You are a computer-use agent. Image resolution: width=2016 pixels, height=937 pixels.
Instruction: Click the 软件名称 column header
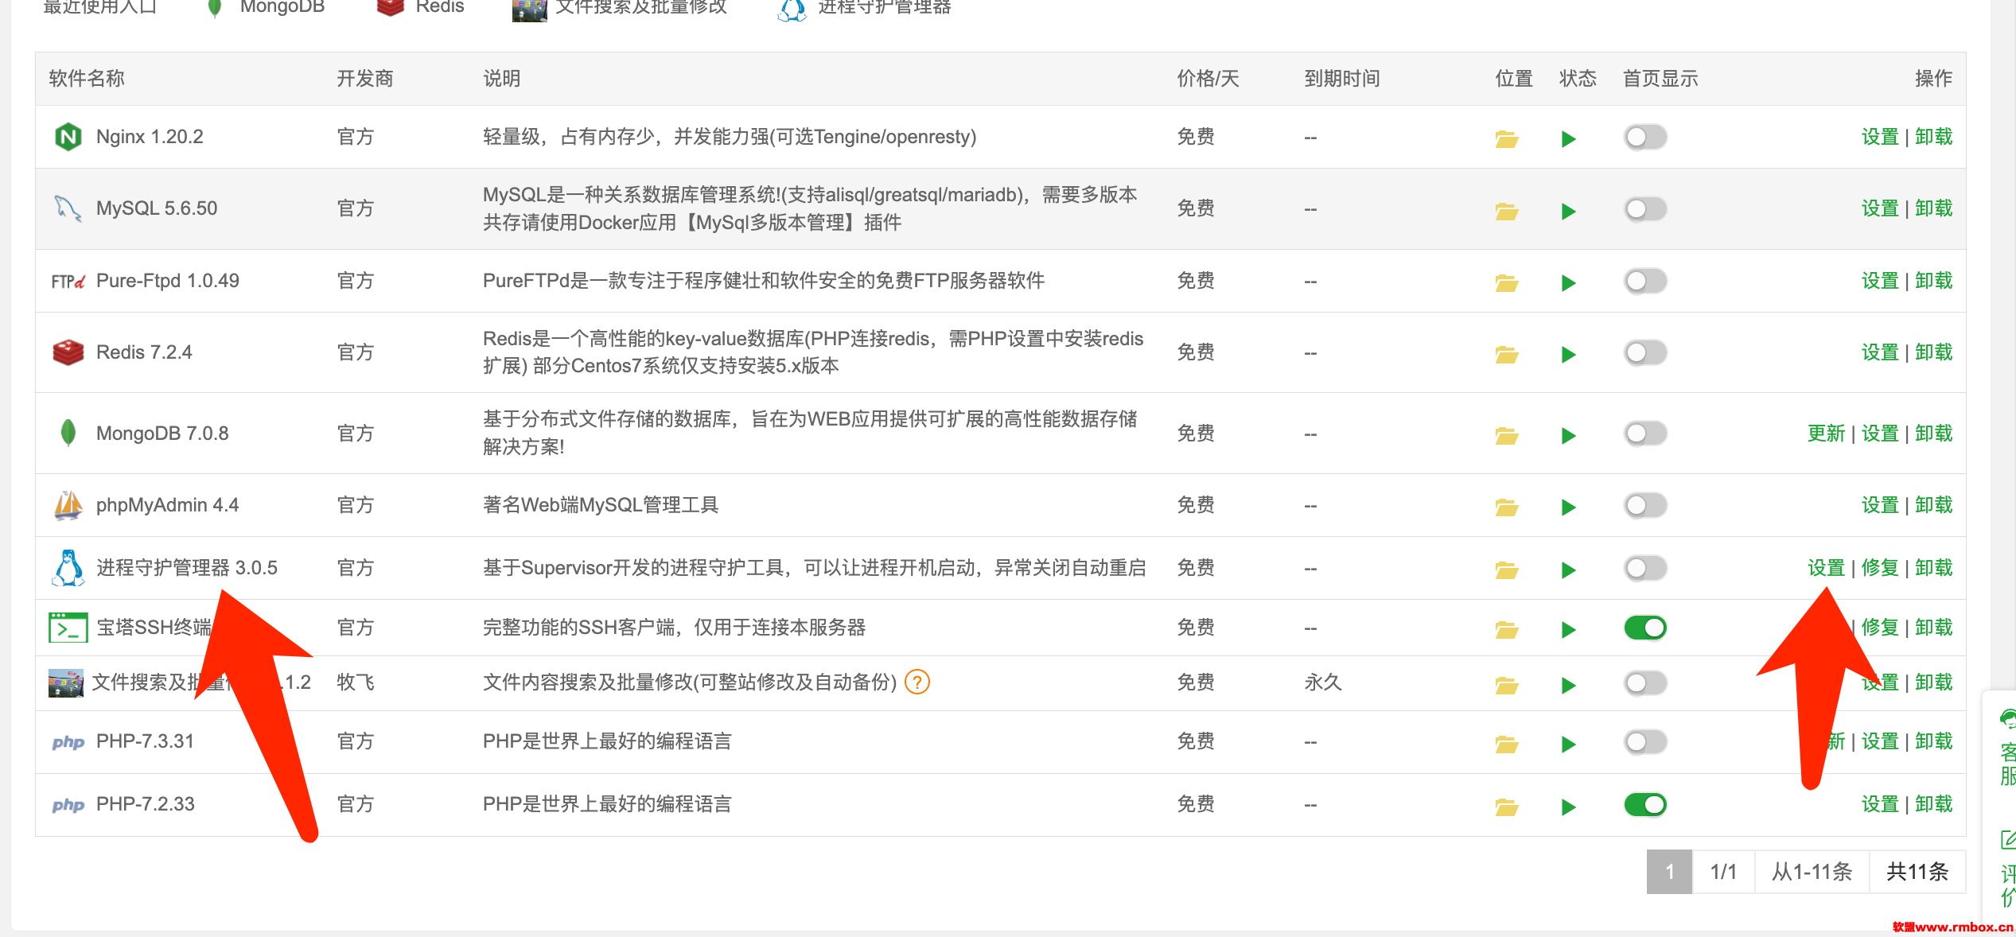[x=87, y=79]
